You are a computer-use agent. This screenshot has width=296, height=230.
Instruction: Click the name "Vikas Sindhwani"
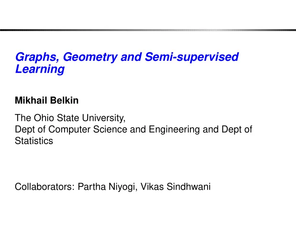click(176, 186)
